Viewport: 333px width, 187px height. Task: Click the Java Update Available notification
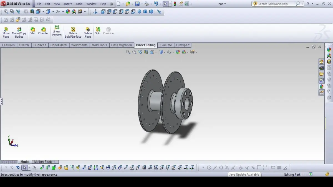click(244, 175)
